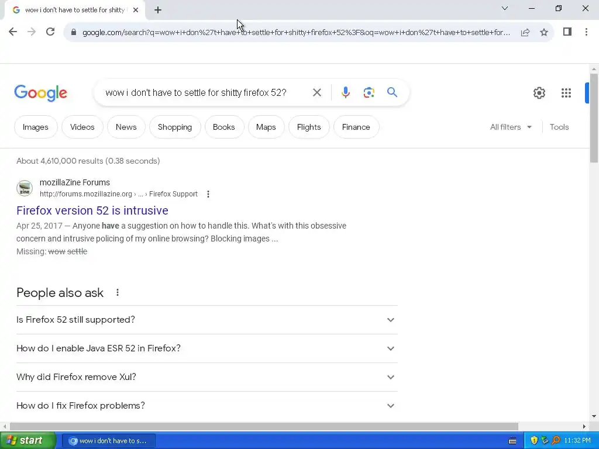
Task: Open Chrome's side panel
Action: click(x=567, y=32)
